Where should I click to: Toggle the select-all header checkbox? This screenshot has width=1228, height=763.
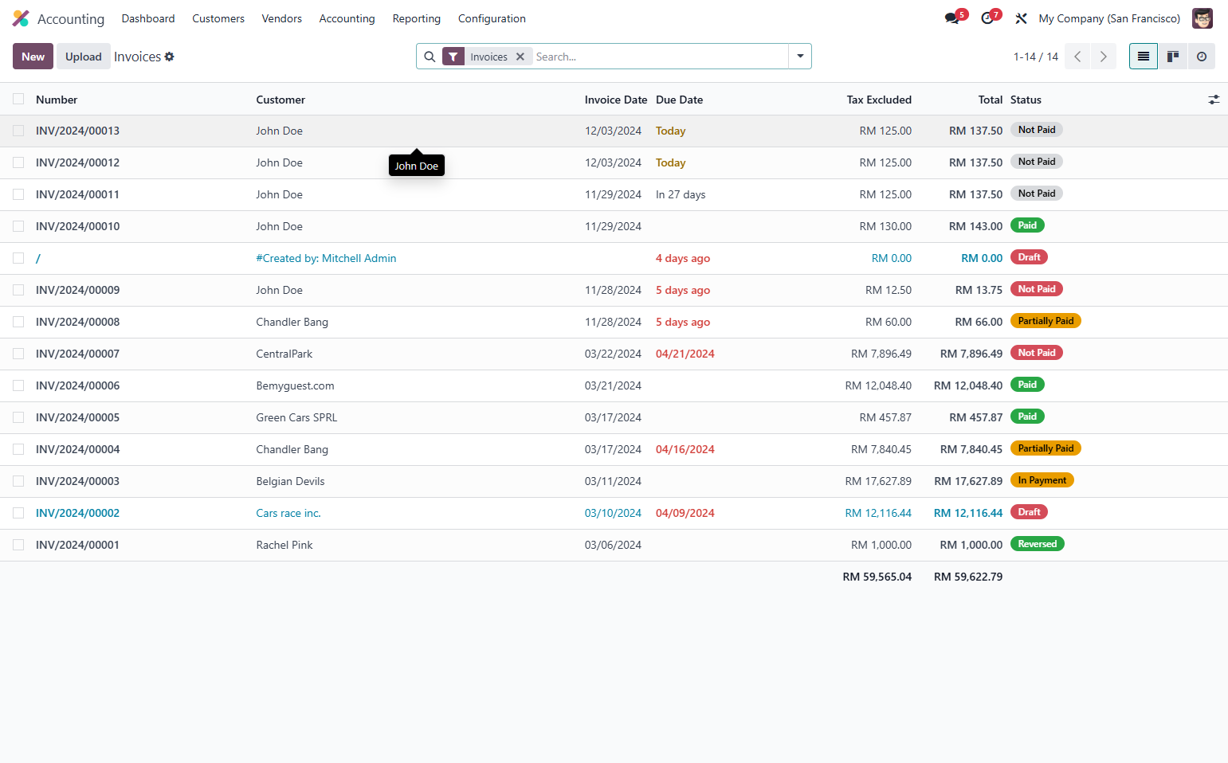[18, 99]
